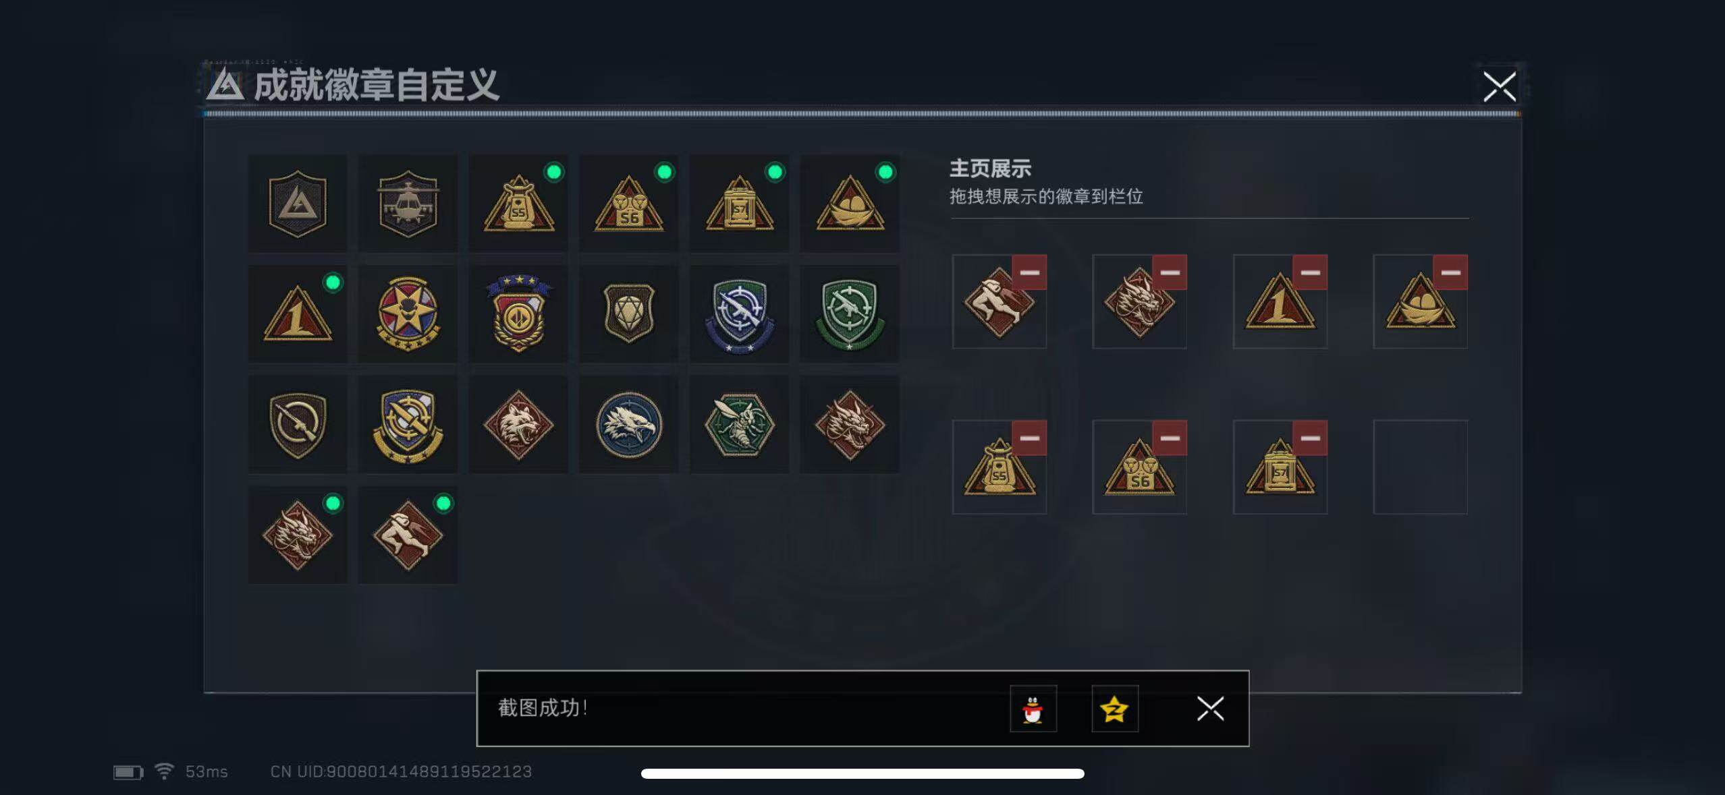
Task: Remove the S7 badge from the display slots
Action: (x=1310, y=438)
